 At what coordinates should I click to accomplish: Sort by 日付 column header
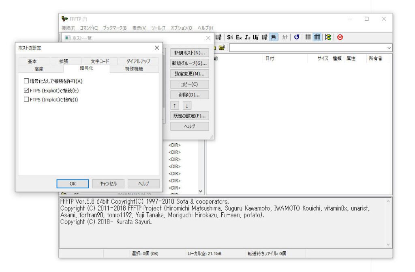tap(286, 58)
